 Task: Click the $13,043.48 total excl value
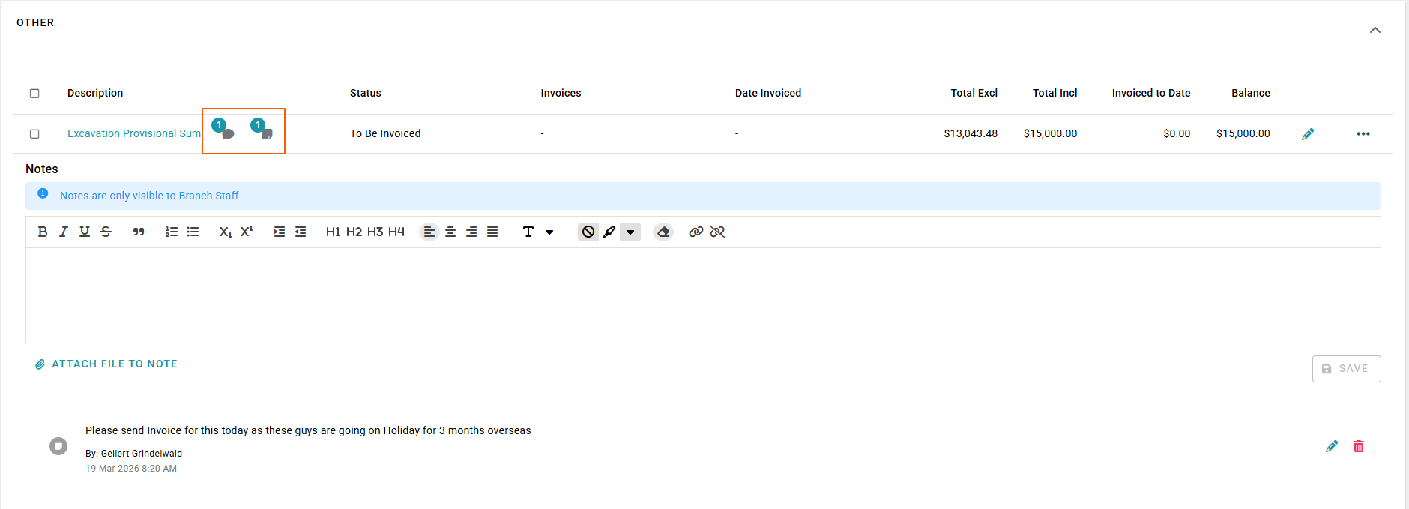click(x=971, y=133)
